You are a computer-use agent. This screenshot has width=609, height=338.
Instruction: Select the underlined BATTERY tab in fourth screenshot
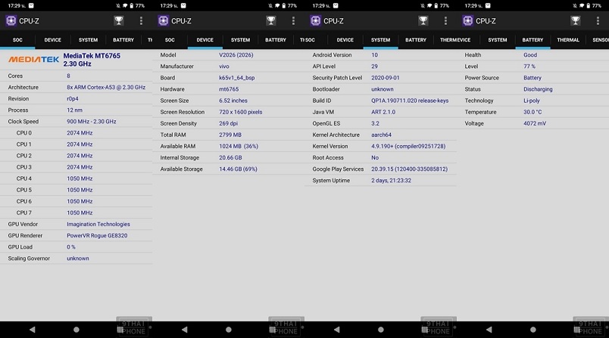[x=532, y=39]
